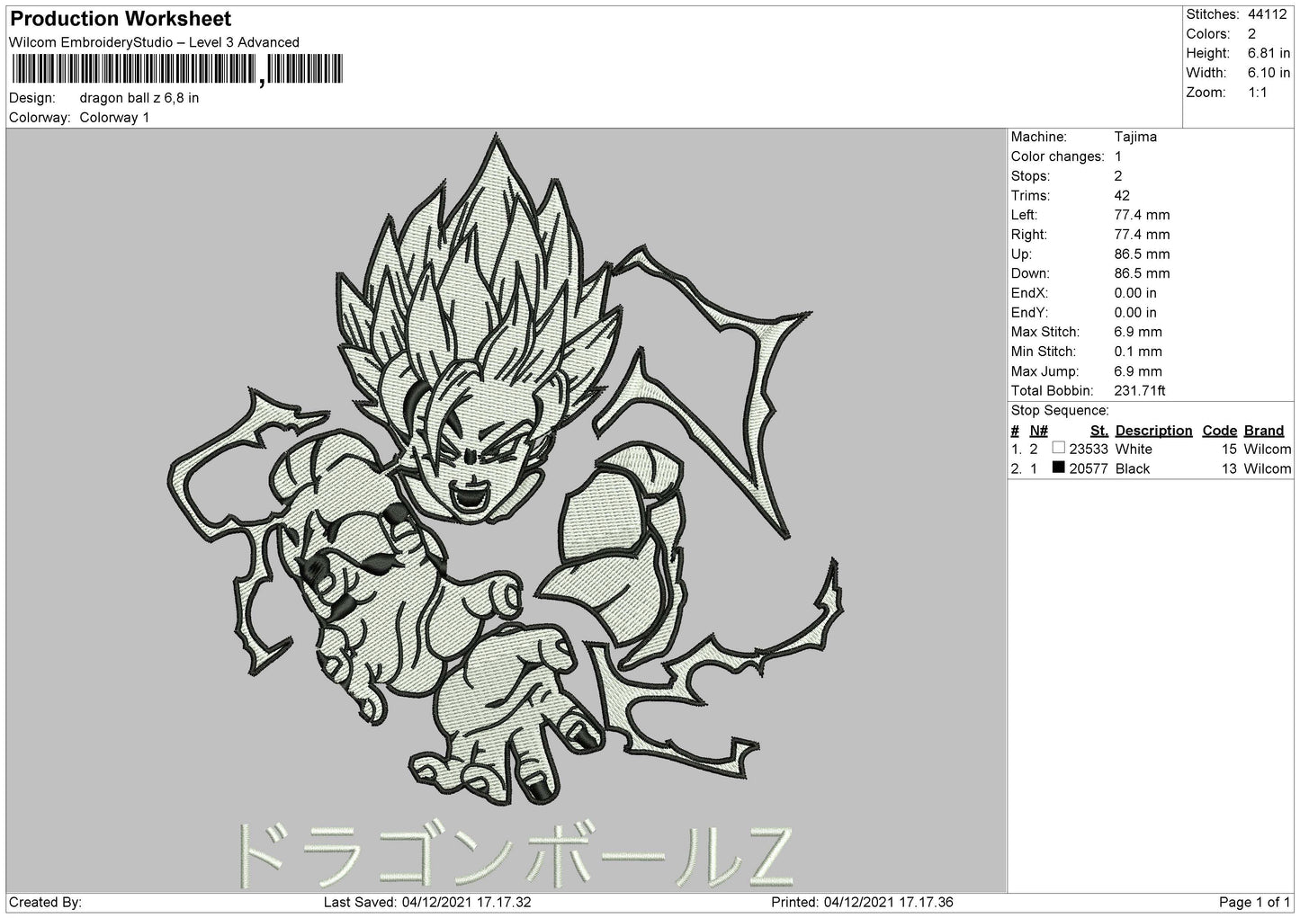
Task: Select the White row in Stop Sequence
Action: pyautogui.click(x=1150, y=449)
